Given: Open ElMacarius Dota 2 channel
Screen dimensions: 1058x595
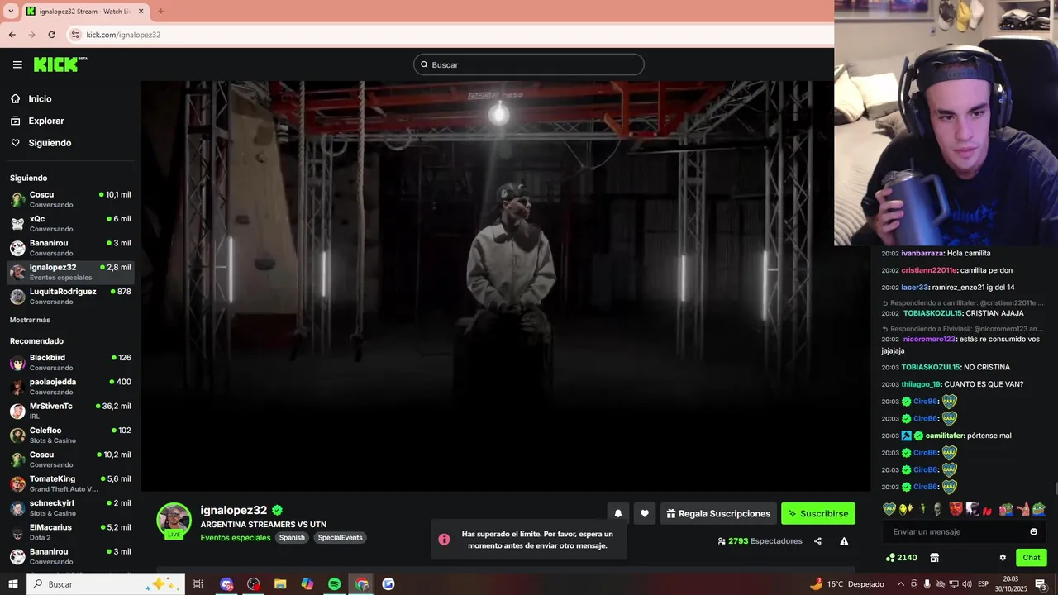Looking at the screenshot, I should pyautogui.click(x=70, y=531).
